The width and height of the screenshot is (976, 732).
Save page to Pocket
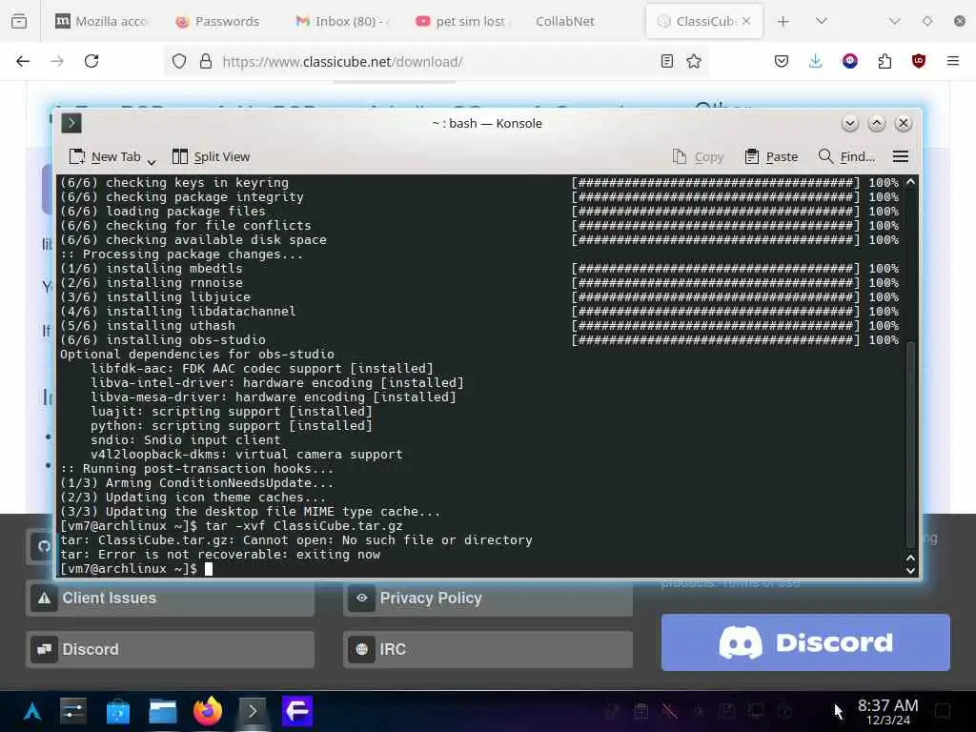782,61
